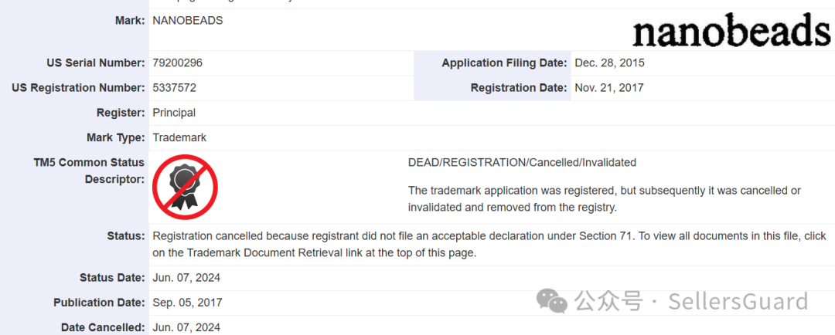The image size is (835, 335).
Task: Click the Application Filing Date label
Action: click(504, 63)
